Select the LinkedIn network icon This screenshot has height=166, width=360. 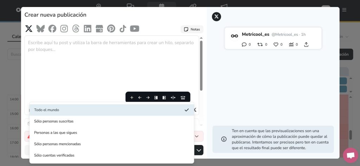tap(88, 29)
